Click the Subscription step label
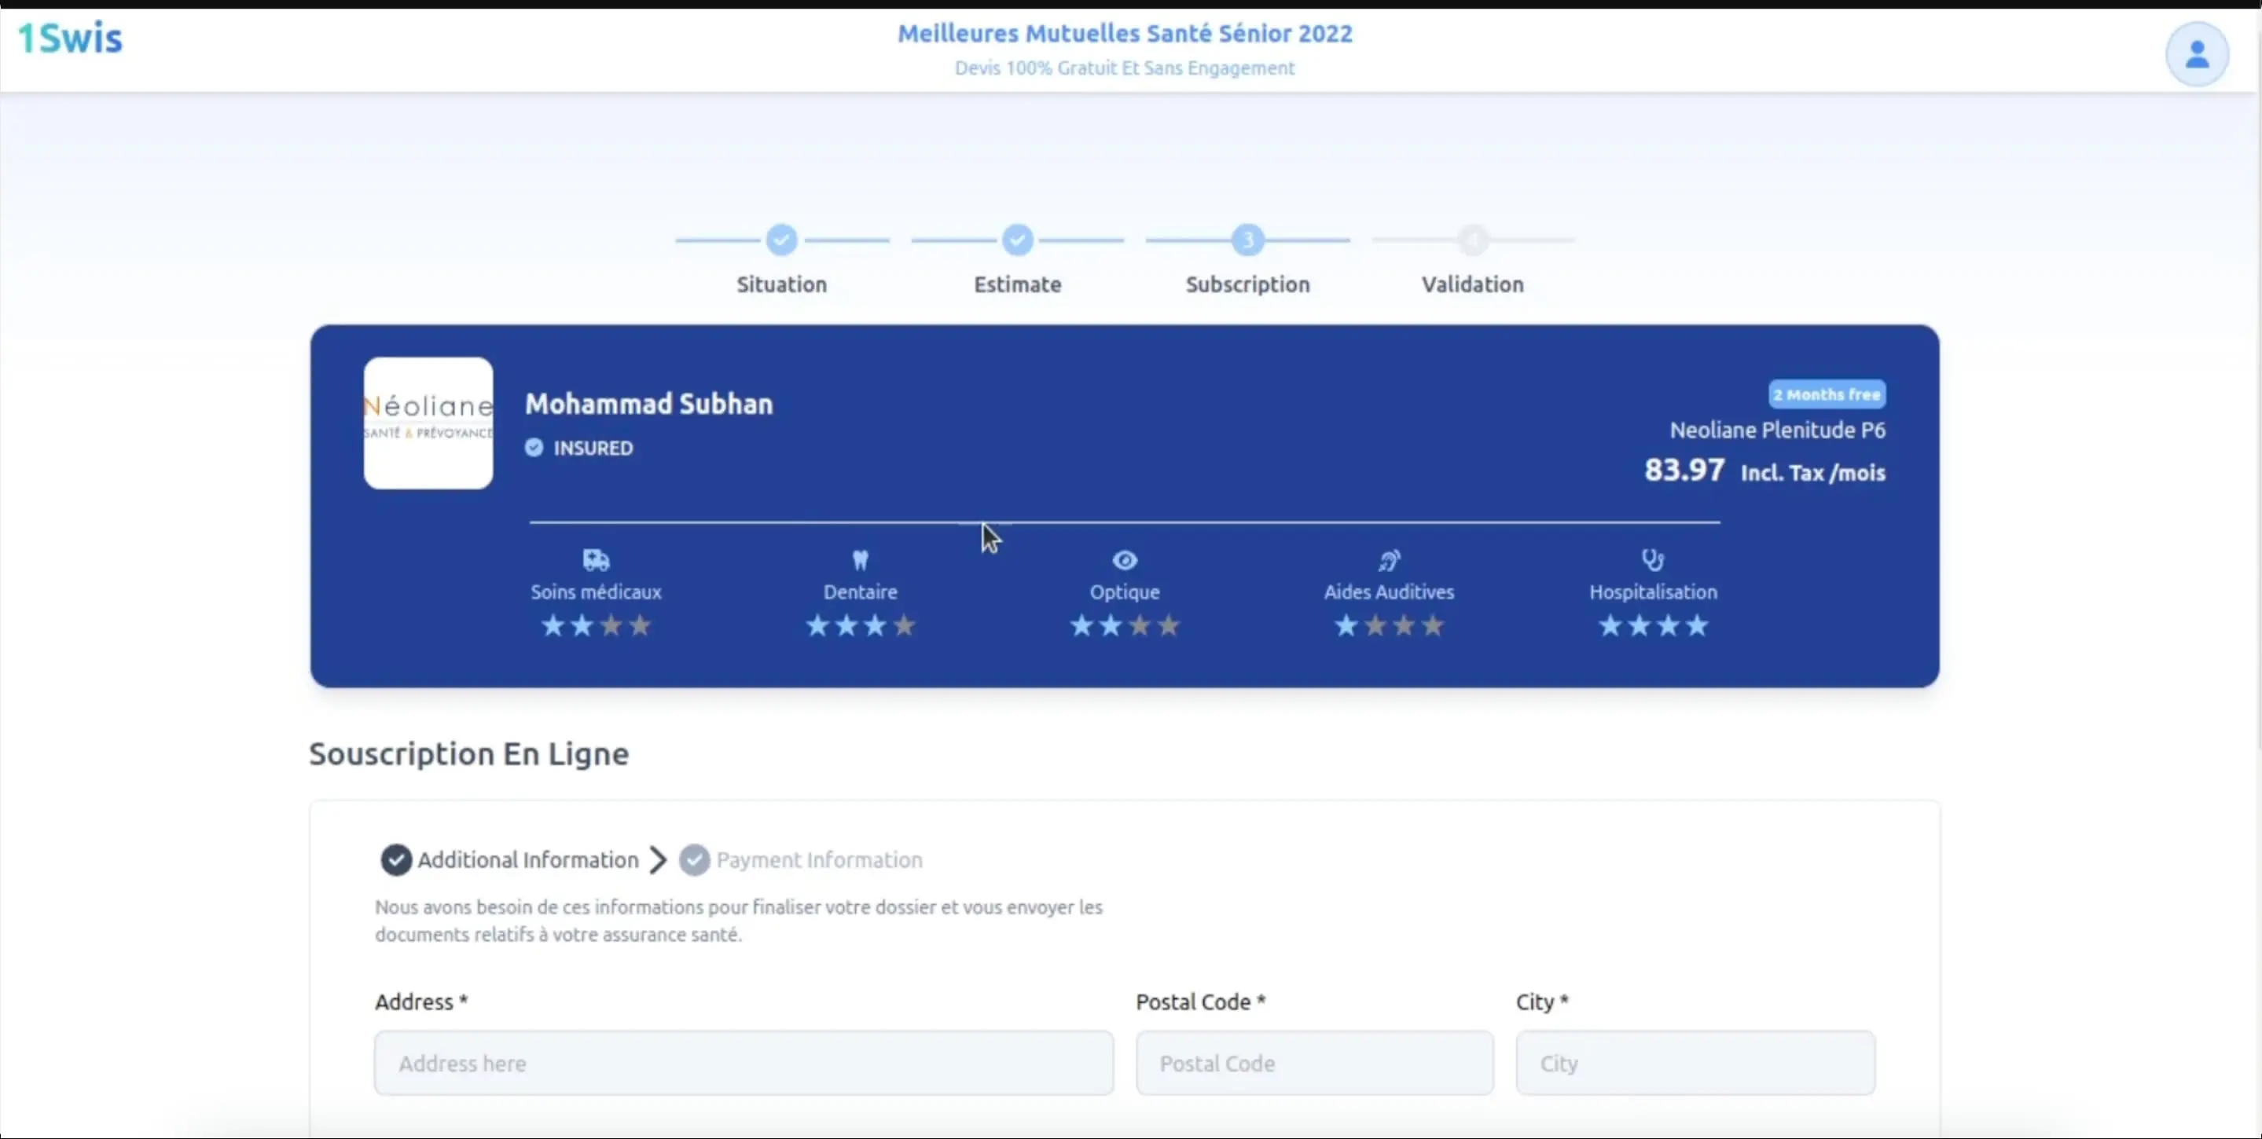2262x1139 pixels. 1248,284
